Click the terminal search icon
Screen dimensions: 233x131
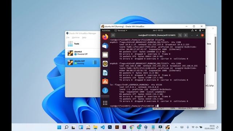click(x=180, y=35)
